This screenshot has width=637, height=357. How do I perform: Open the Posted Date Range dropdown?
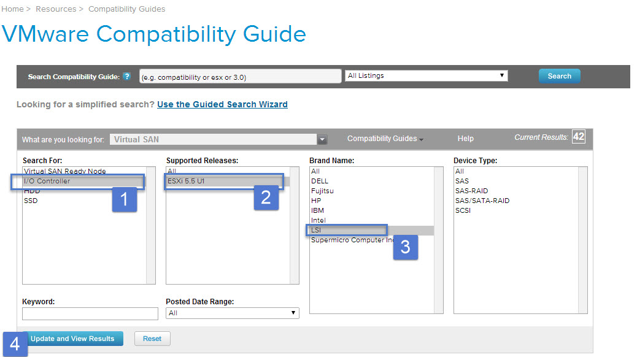[233, 313]
